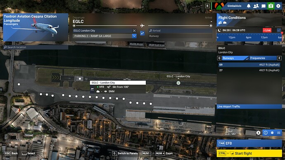Click the yellow Start flight button

point(249,153)
